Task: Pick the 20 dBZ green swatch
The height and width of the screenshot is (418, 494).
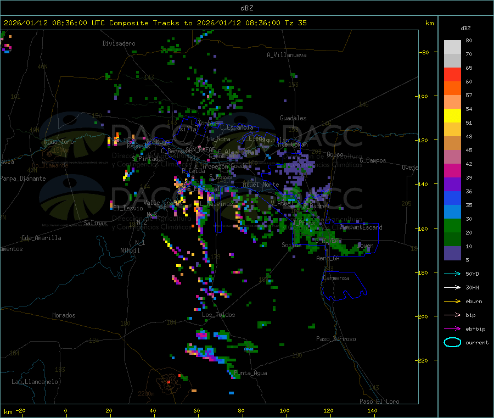Action: tap(452, 225)
